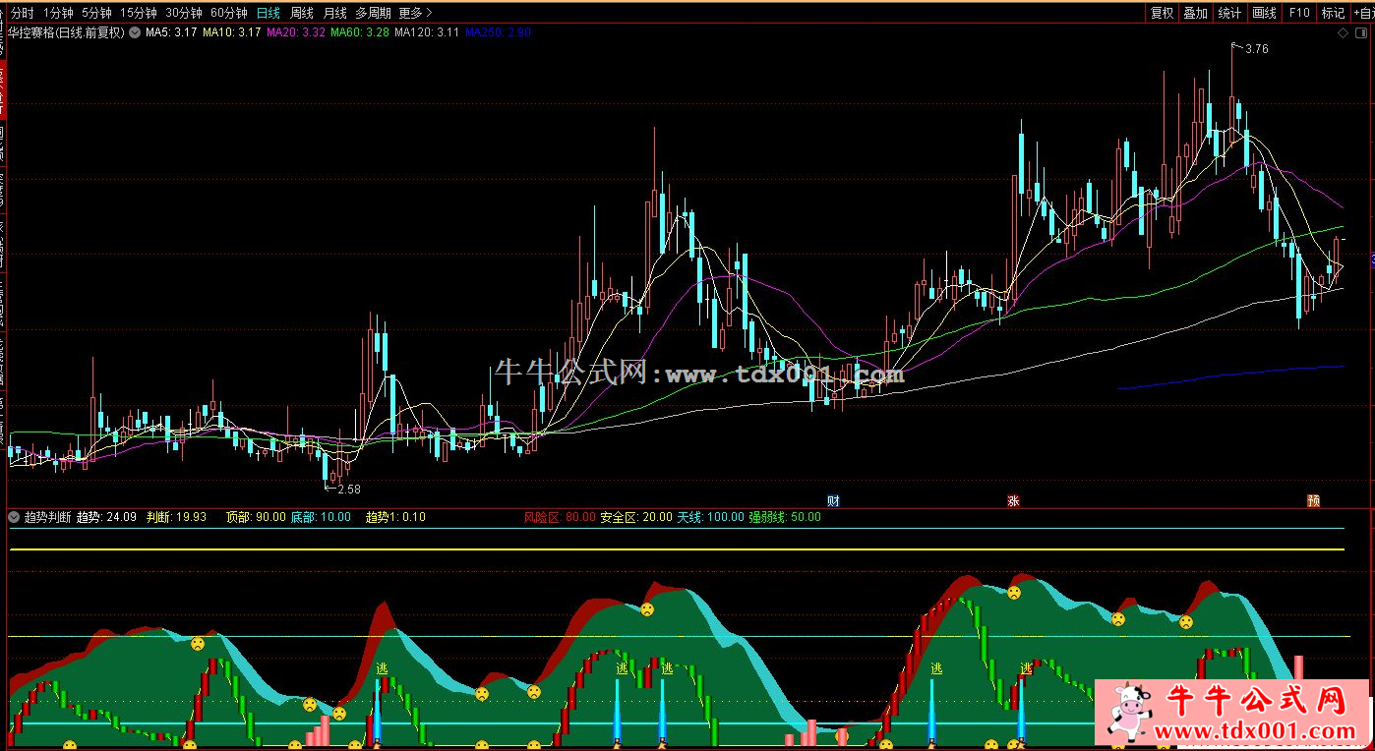The width and height of the screenshot is (1375, 751).
Task: Click the 财 financial event marker
Action: pyautogui.click(x=833, y=500)
